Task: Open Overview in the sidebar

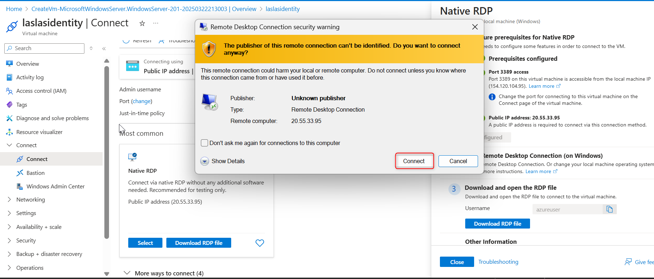Action: coord(27,64)
